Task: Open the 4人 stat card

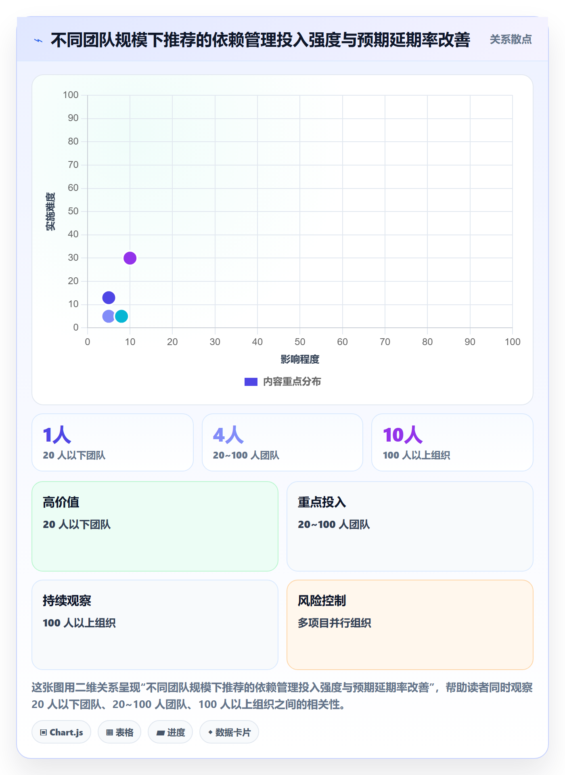Action: coord(282,442)
